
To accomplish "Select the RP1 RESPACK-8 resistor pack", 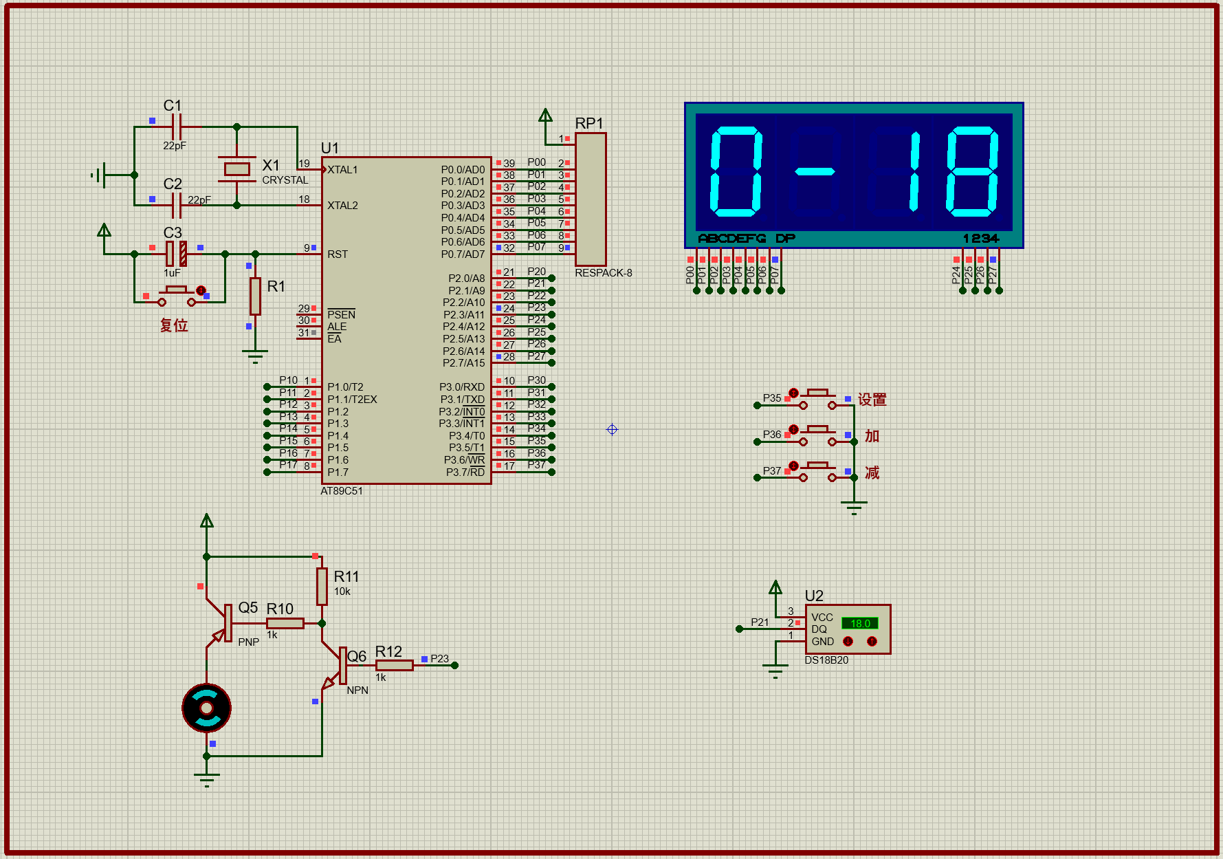I will pyautogui.click(x=591, y=199).
